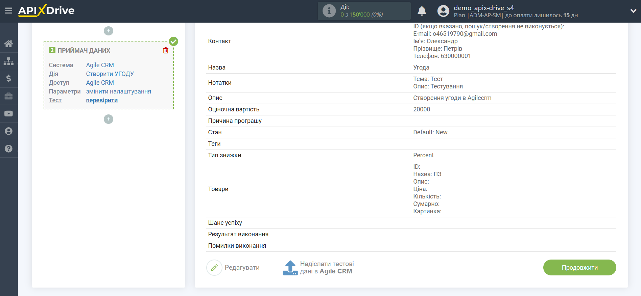This screenshot has width=641, height=296.
Task: Click the 20000 value
Action: [x=422, y=109]
